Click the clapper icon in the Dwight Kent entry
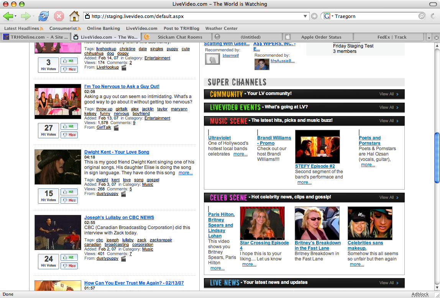The height and width of the screenshot is (298, 440). (x=123, y=194)
